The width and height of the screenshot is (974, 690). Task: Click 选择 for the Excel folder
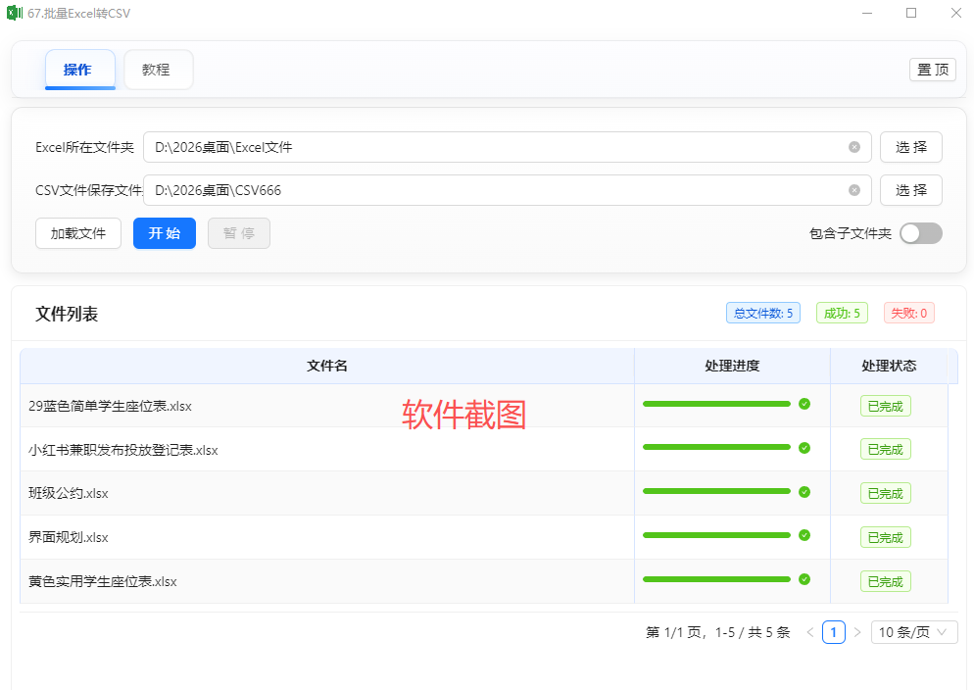910,147
